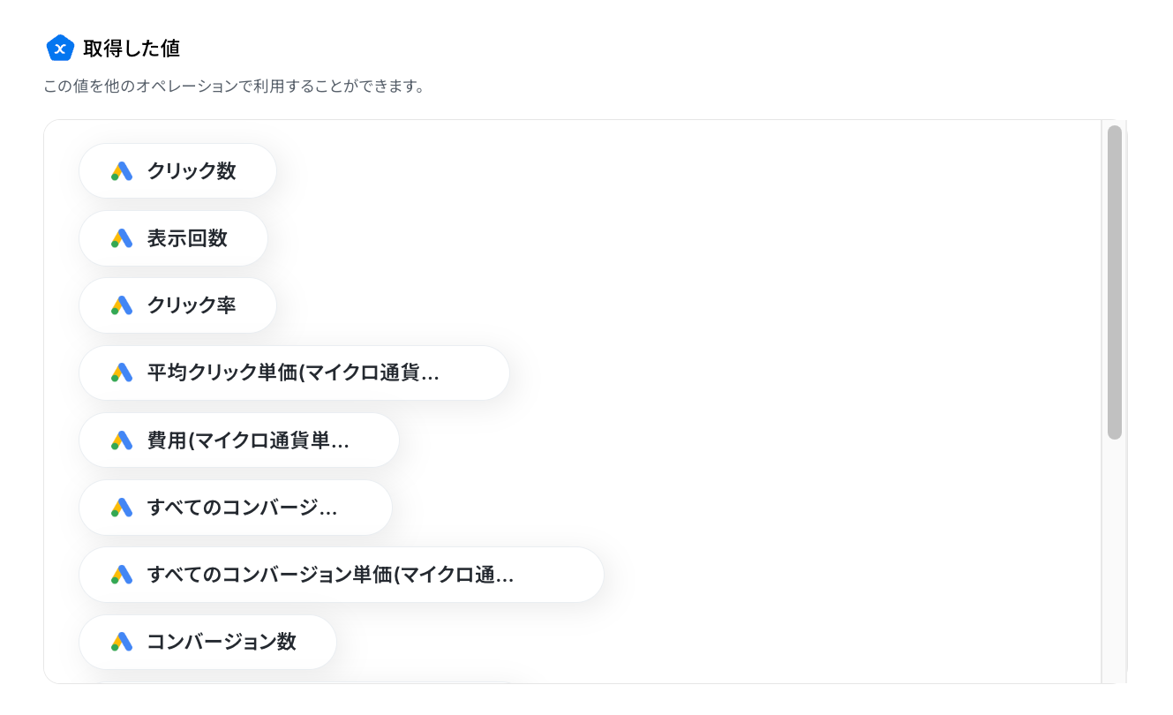
Task: Select the 費用(マイクロ通貨単… chip
Action: (239, 440)
